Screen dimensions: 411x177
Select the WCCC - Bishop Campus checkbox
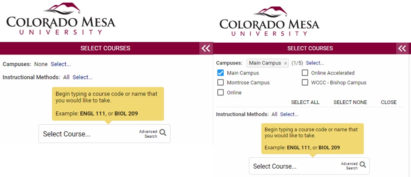click(x=305, y=82)
